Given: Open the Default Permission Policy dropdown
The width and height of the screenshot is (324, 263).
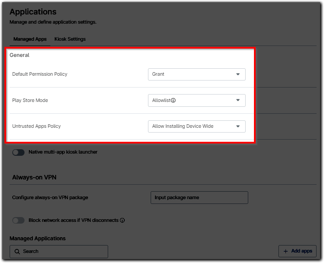Looking at the screenshot, I should tap(196, 74).
